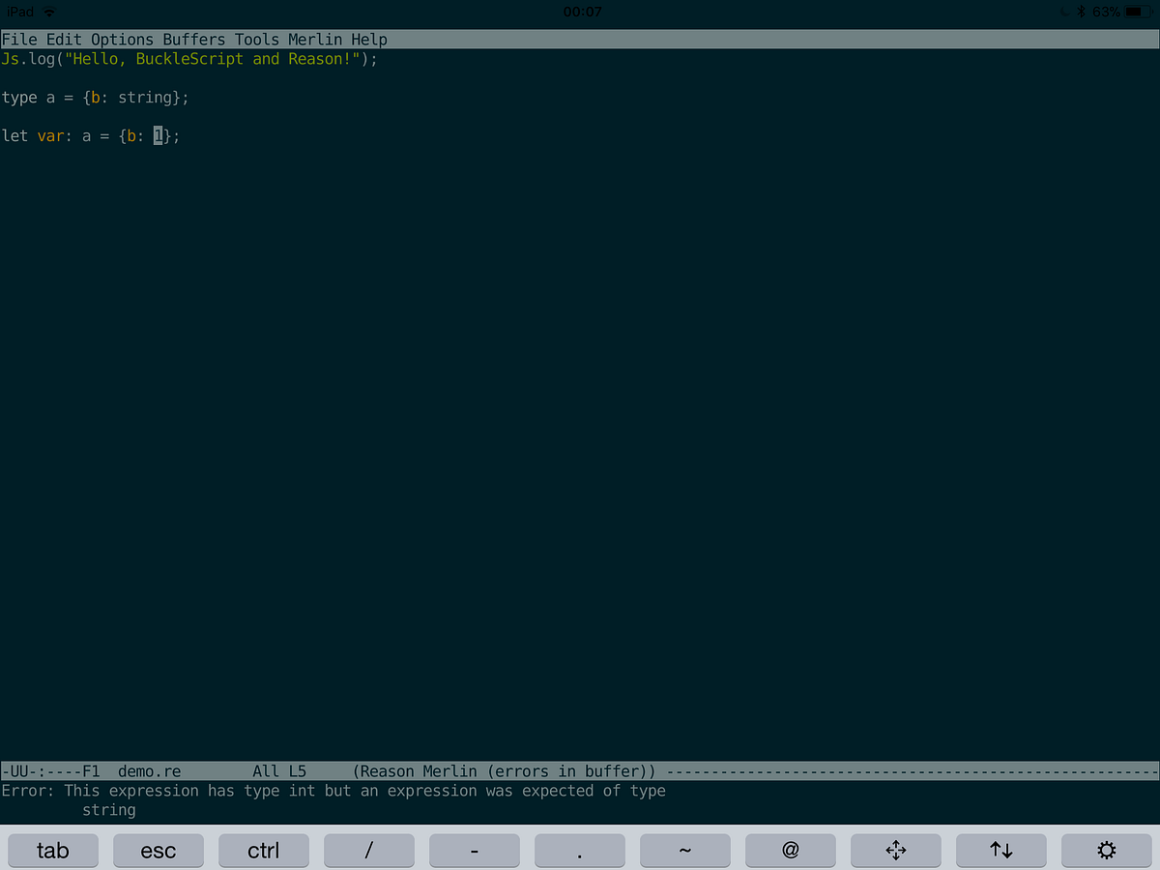Open the Options menu
The height and width of the screenshot is (870, 1160).
click(x=122, y=39)
